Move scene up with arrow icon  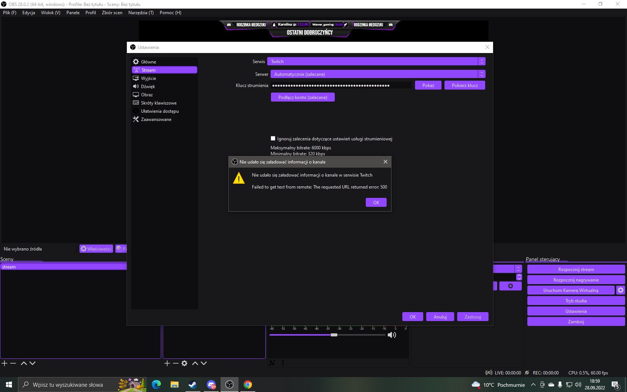click(24, 363)
